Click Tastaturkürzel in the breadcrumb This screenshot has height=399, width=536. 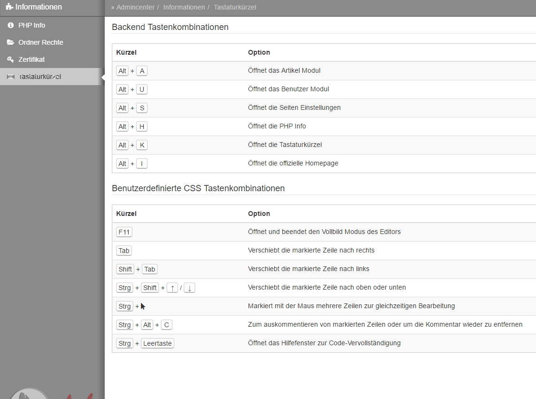pos(235,7)
